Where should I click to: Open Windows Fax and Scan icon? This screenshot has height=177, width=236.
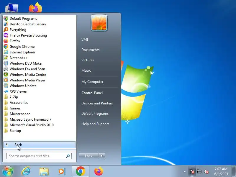pos(6,69)
